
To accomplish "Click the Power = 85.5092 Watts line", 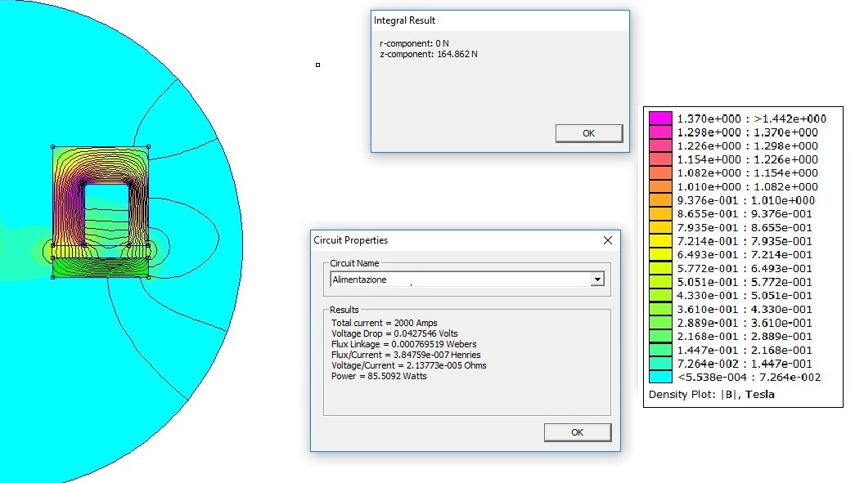I will (379, 376).
